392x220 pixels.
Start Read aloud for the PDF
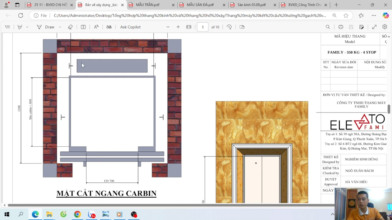pos(96,27)
